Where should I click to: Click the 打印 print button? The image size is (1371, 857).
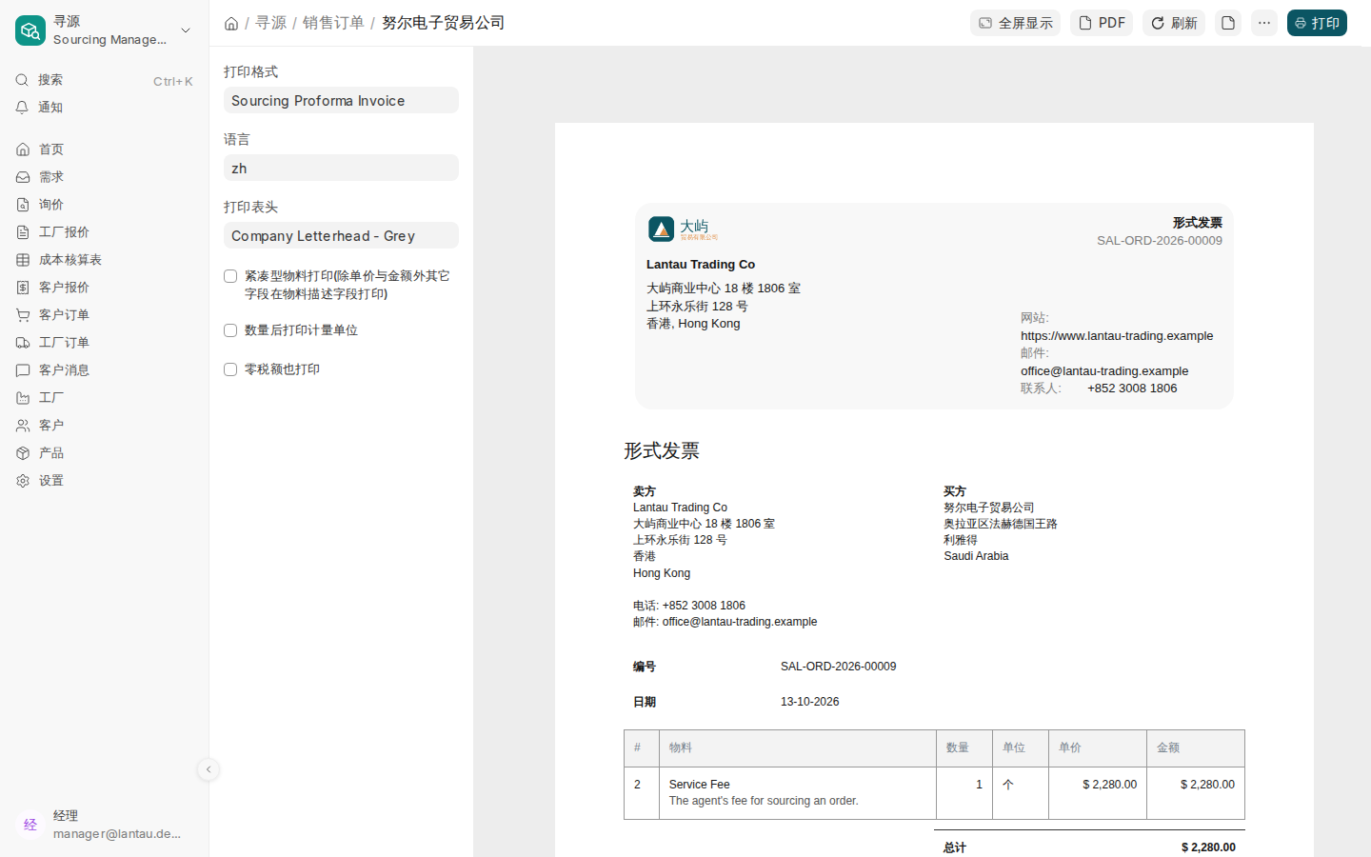coord(1317,23)
